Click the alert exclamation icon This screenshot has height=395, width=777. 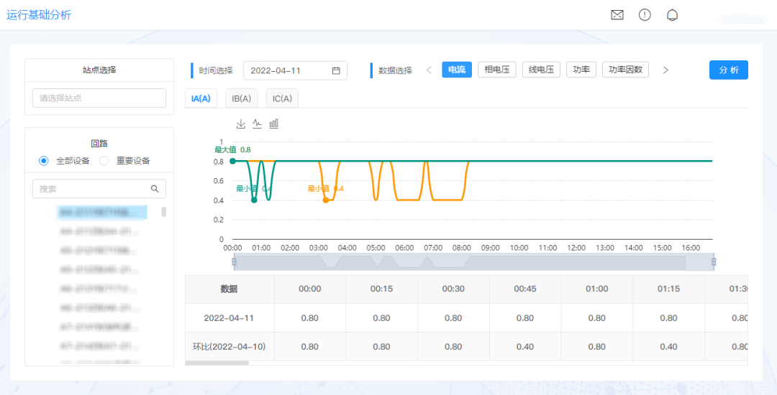645,15
